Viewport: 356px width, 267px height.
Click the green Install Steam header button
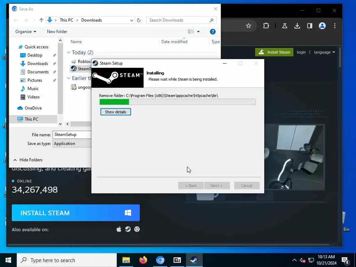pyautogui.click(x=274, y=52)
